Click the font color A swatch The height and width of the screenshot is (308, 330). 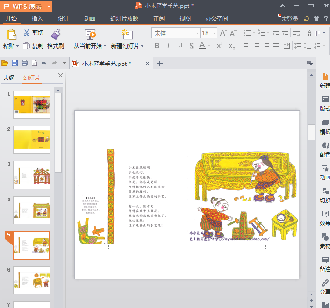[x=201, y=46]
